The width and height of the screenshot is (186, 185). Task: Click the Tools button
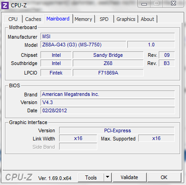91,177
